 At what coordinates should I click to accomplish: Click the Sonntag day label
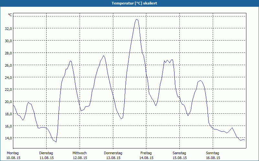pyautogui.click(x=212, y=153)
